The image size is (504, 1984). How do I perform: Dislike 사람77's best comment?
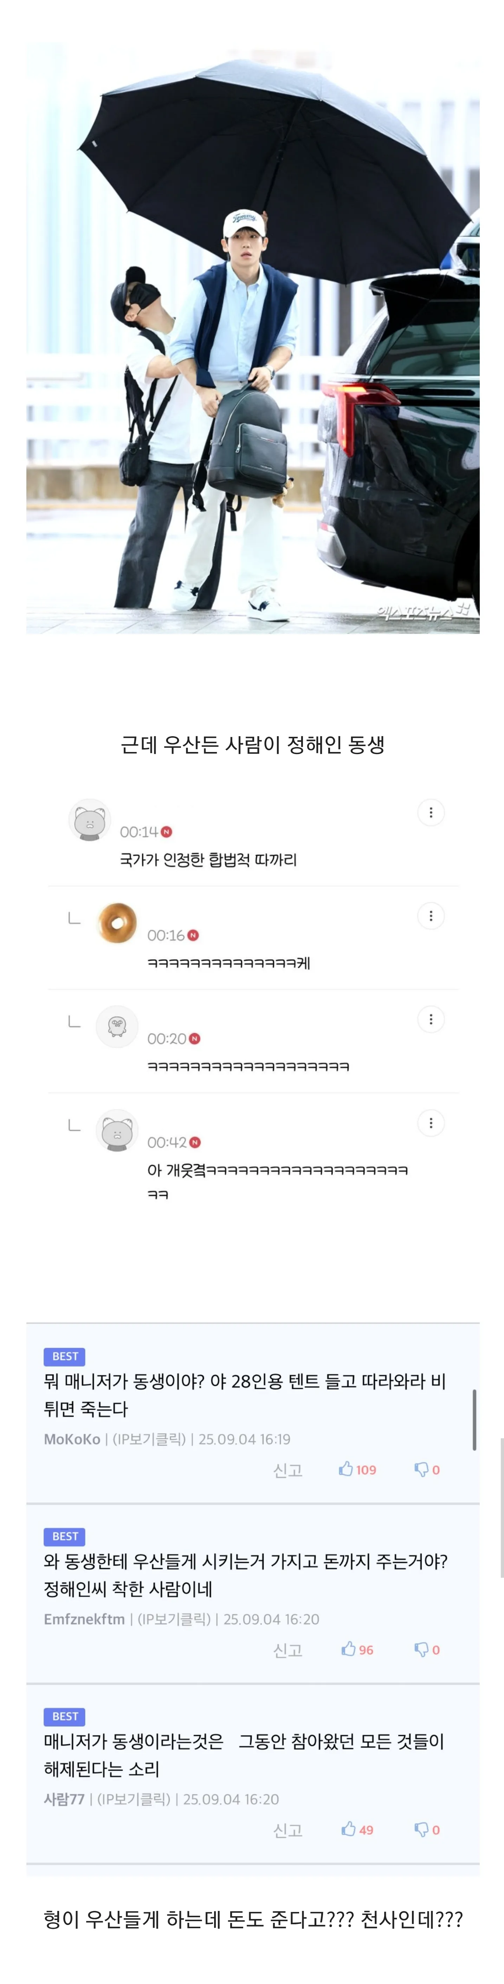(x=427, y=1830)
